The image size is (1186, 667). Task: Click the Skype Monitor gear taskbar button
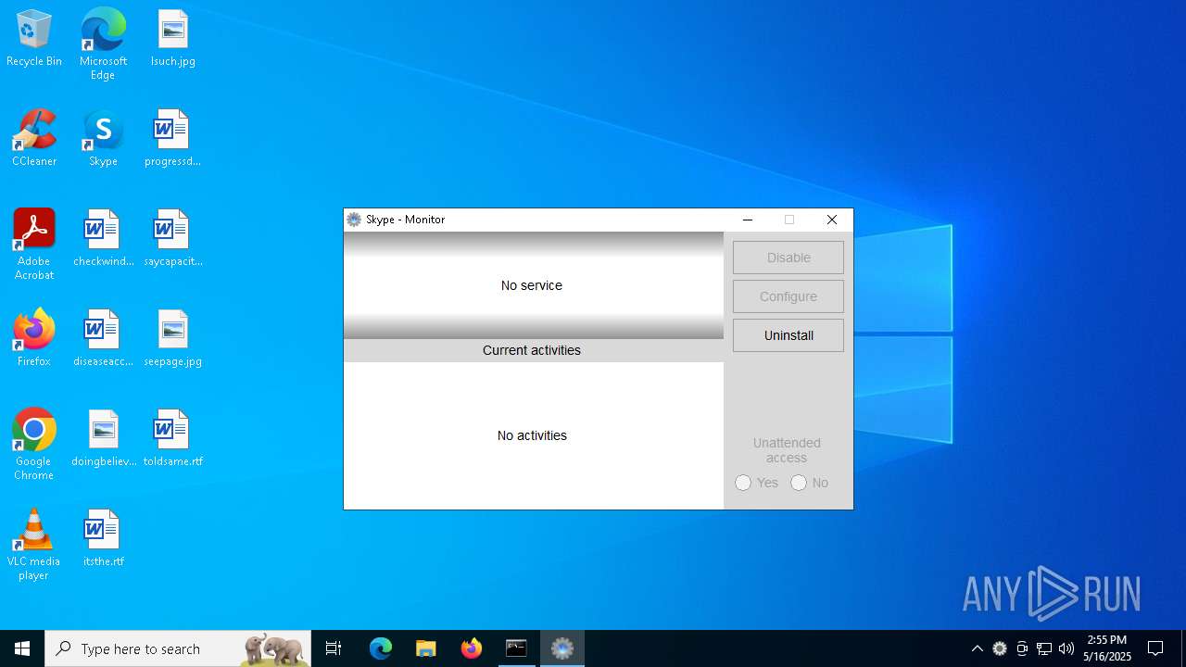point(562,648)
